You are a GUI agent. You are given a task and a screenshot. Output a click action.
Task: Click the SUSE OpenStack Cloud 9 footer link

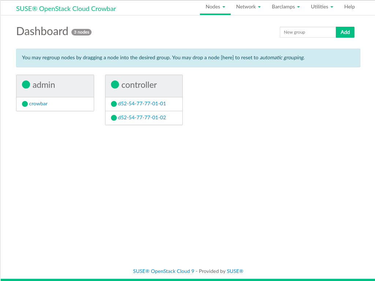point(164,271)
